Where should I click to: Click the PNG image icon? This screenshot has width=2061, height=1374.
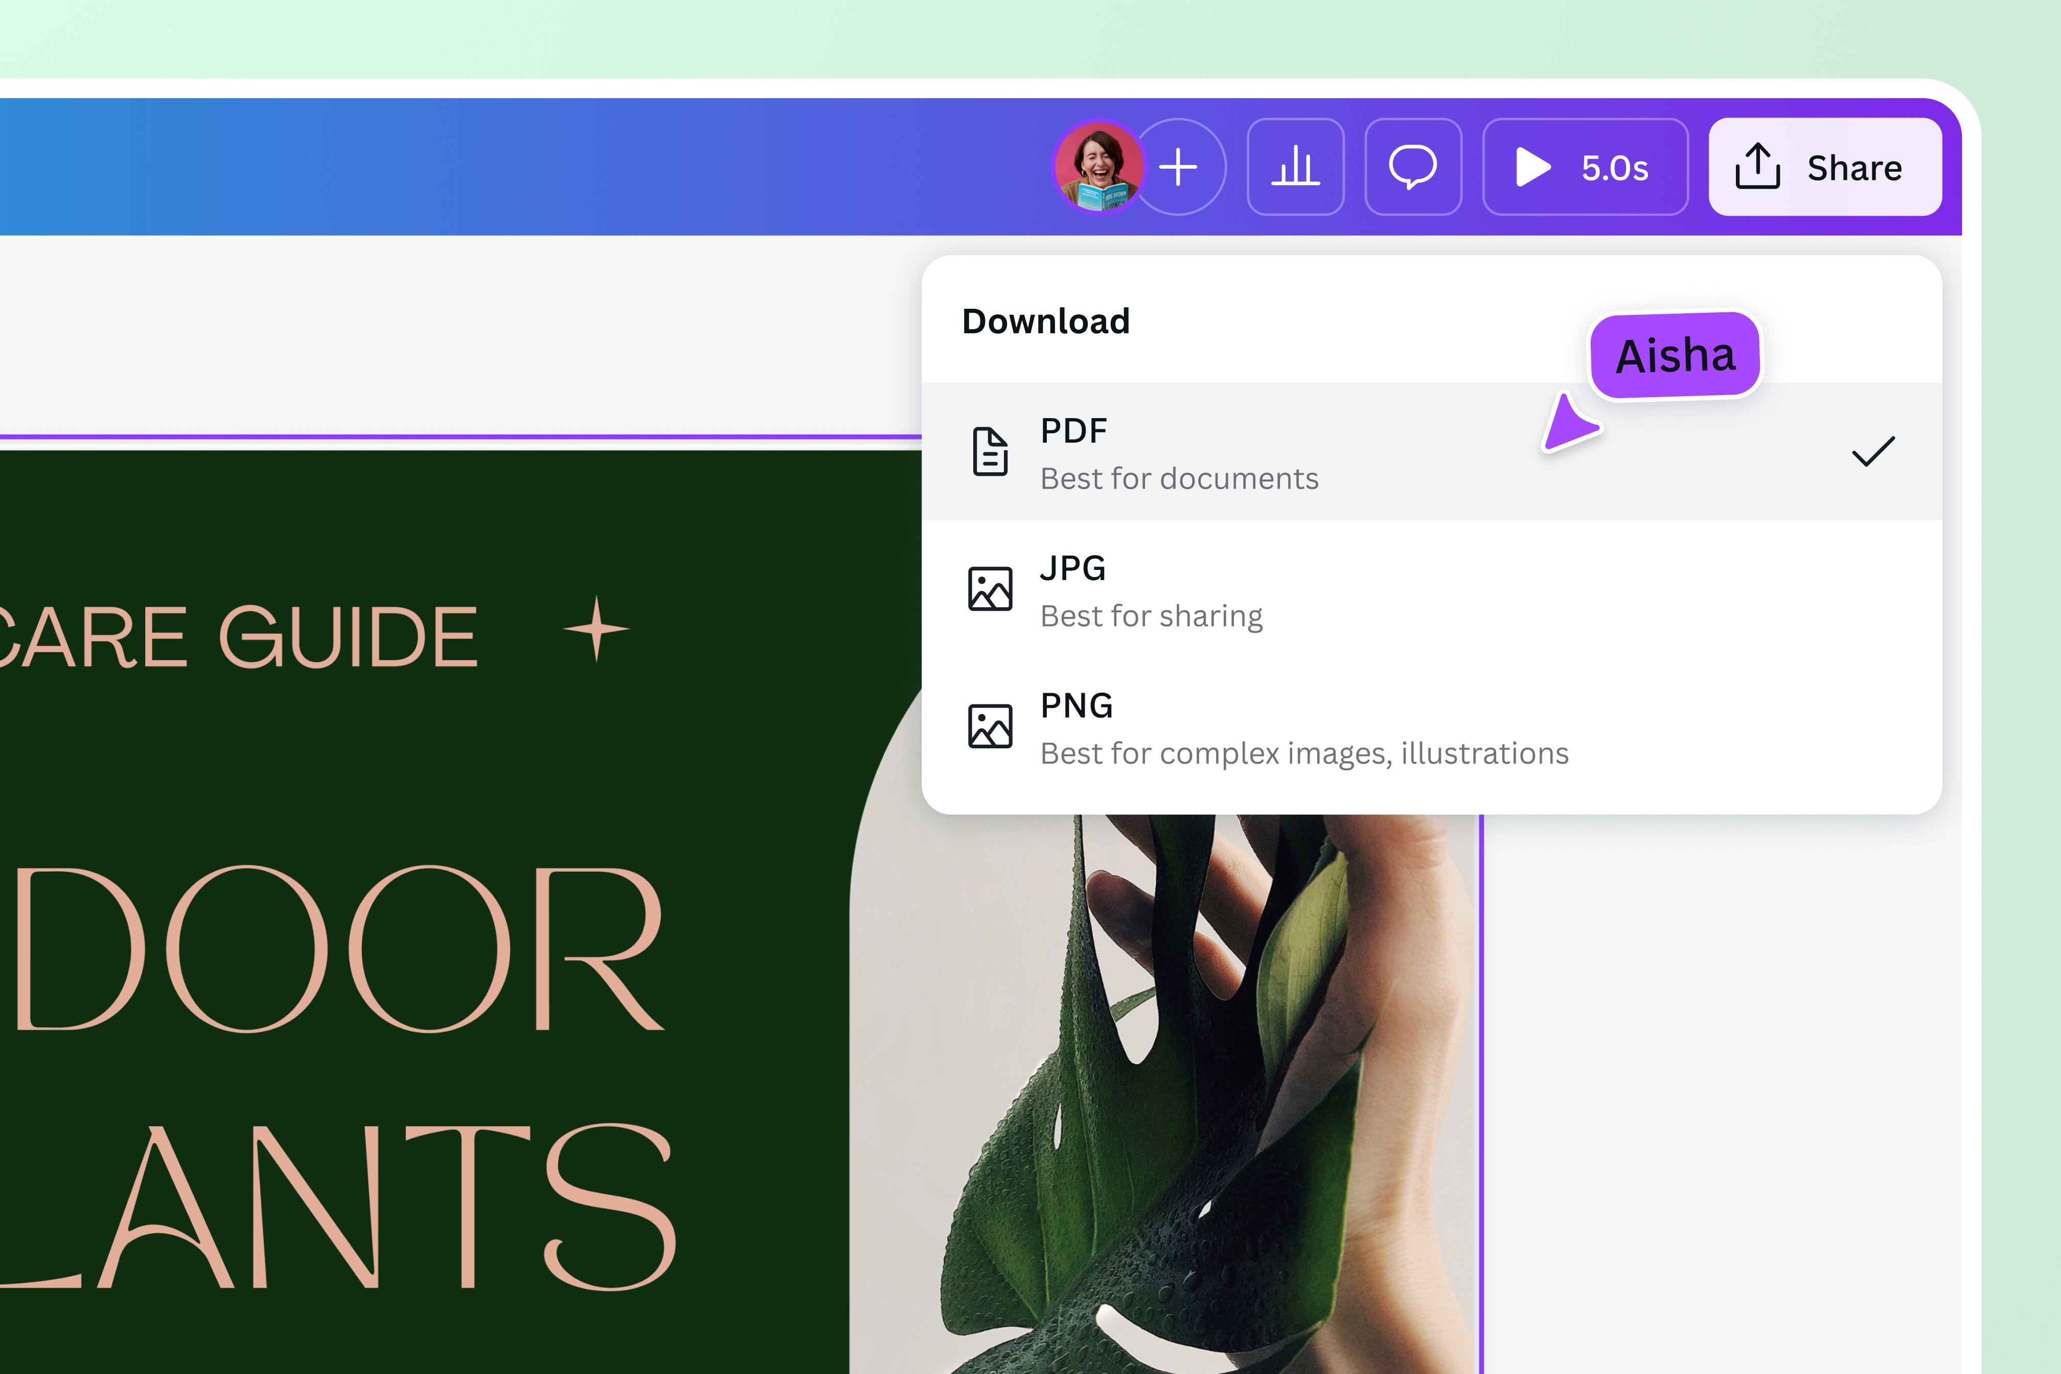point(990,725)
